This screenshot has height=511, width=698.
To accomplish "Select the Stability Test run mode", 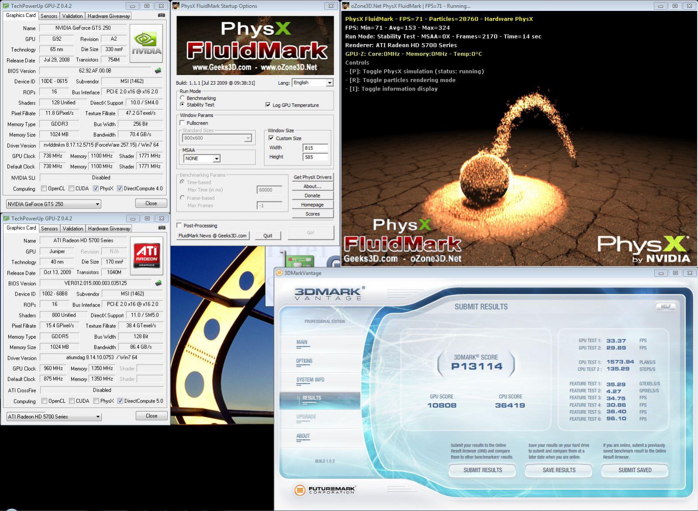I will tap(182, 105).
